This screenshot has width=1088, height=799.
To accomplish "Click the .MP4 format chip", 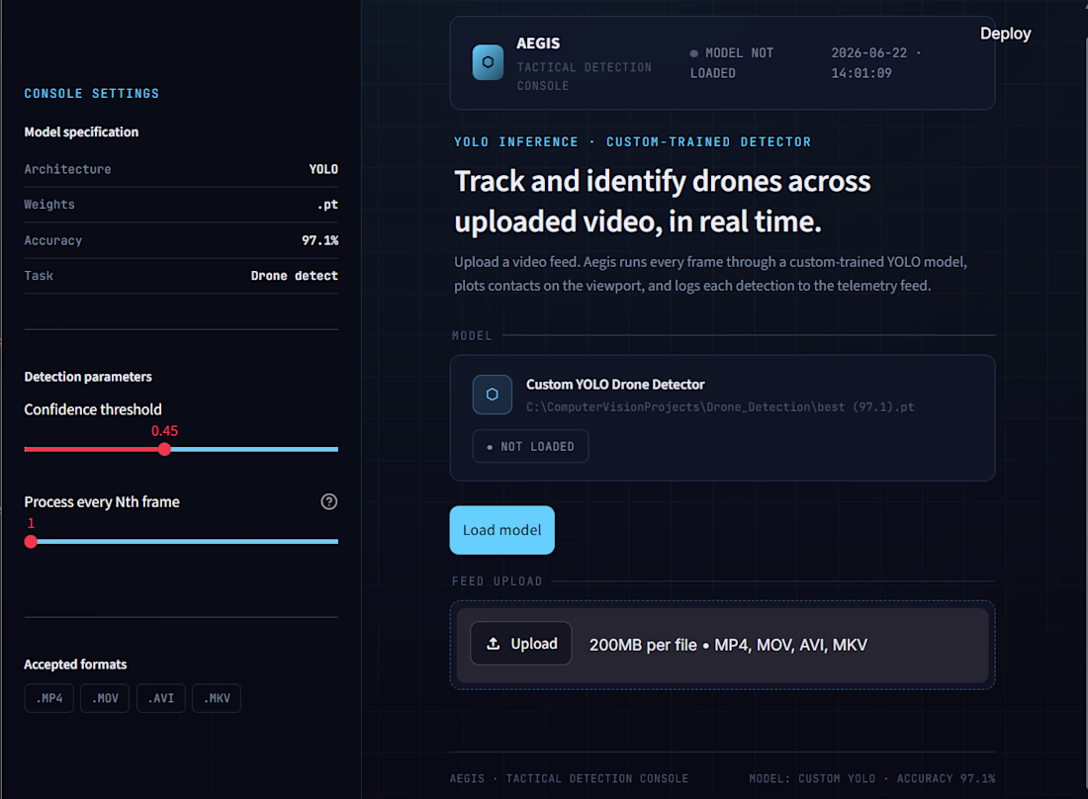I will tap(49, 698).
